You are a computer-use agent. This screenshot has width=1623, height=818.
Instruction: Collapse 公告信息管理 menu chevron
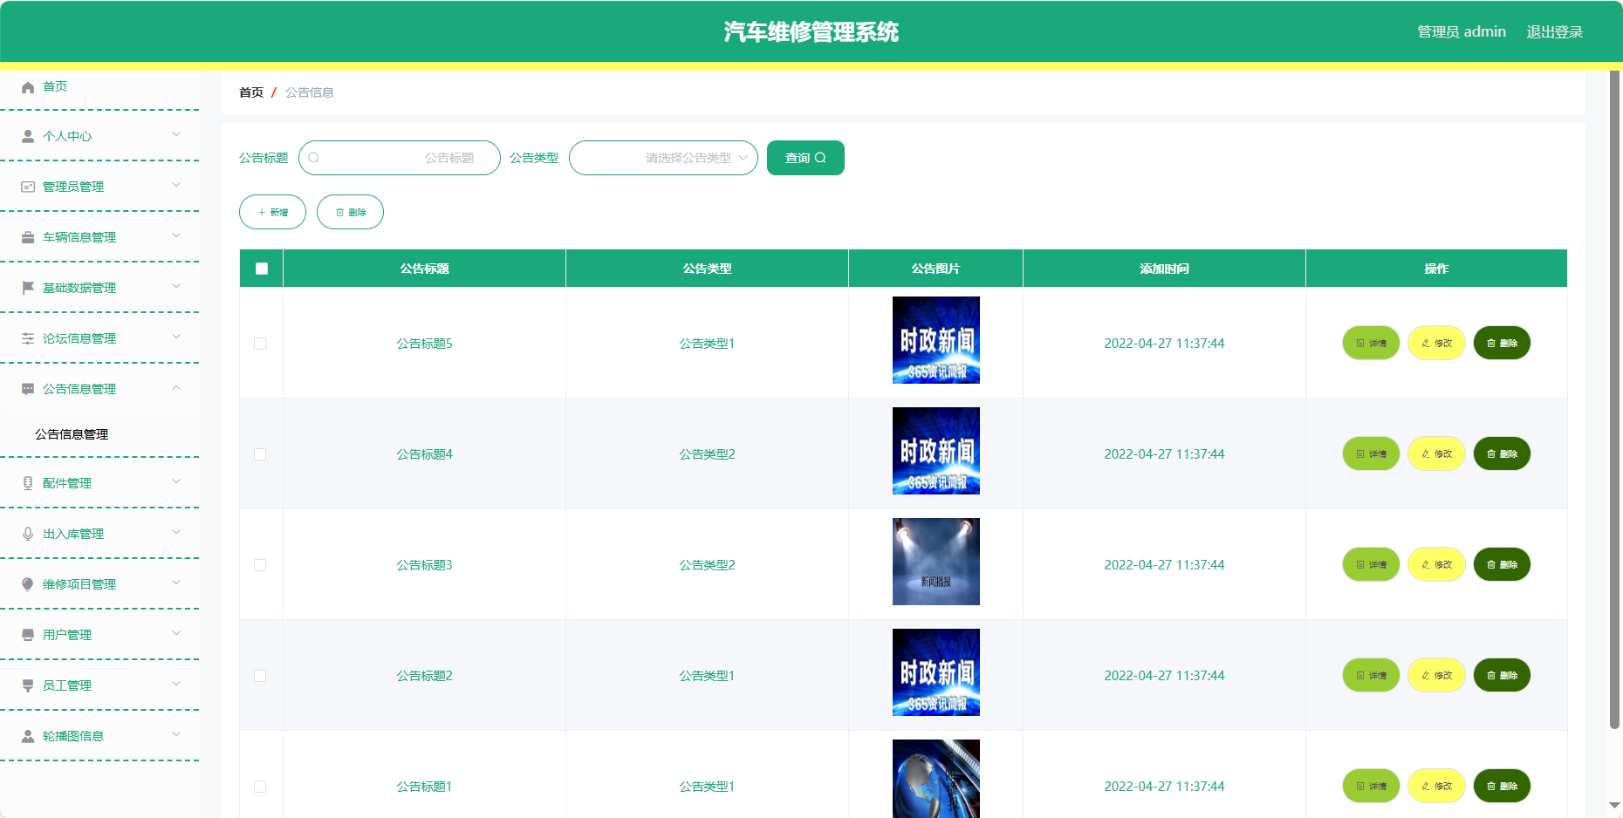(176, 387)
